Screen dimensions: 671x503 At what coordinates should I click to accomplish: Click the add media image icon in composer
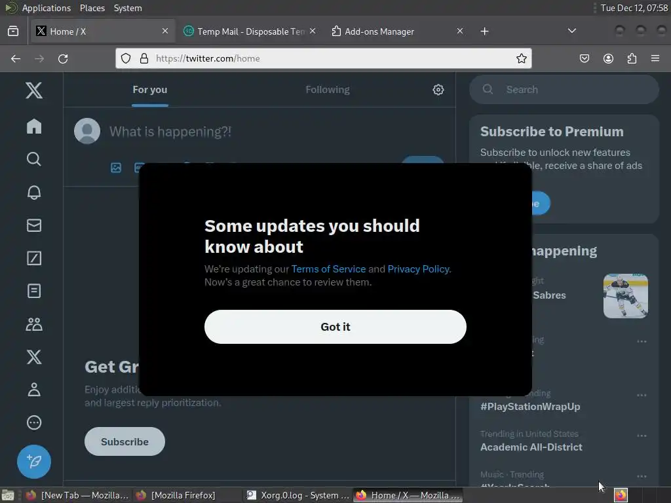pos(116,168)
